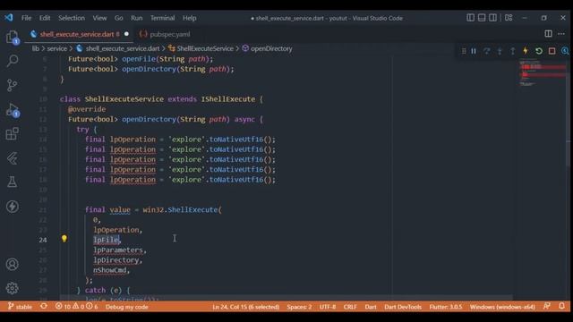Step over in debug toolbar
This screenshot has height=322, width=573.
487,51
